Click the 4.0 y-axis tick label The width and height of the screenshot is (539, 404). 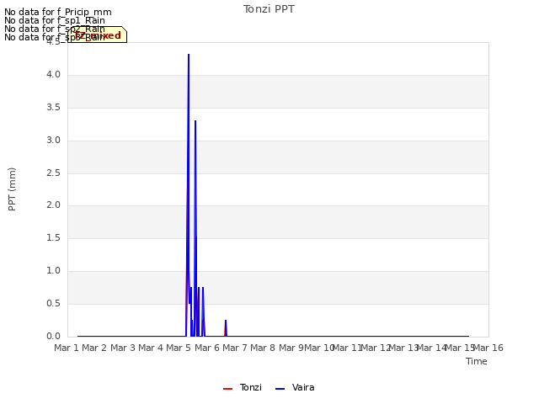coord(53,75)
